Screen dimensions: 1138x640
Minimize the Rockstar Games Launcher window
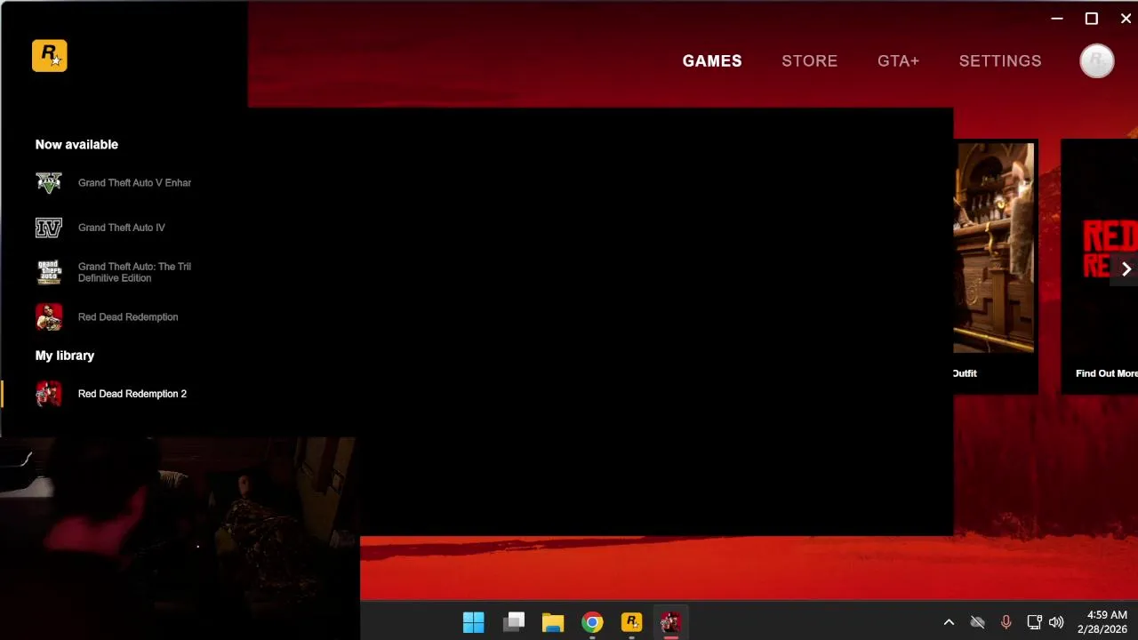pyautogui.click(x=1057, y=19)
